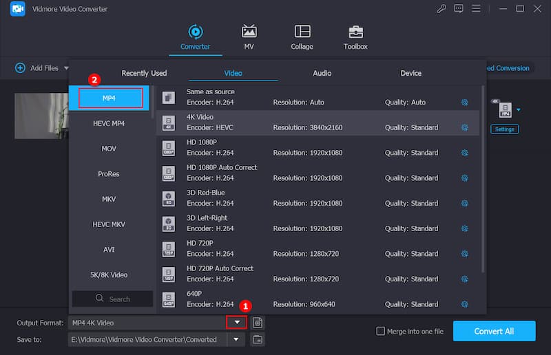Expand the Add Files dropdown arrow
Viewport: 551px width, 355px height.
[67, 68]
